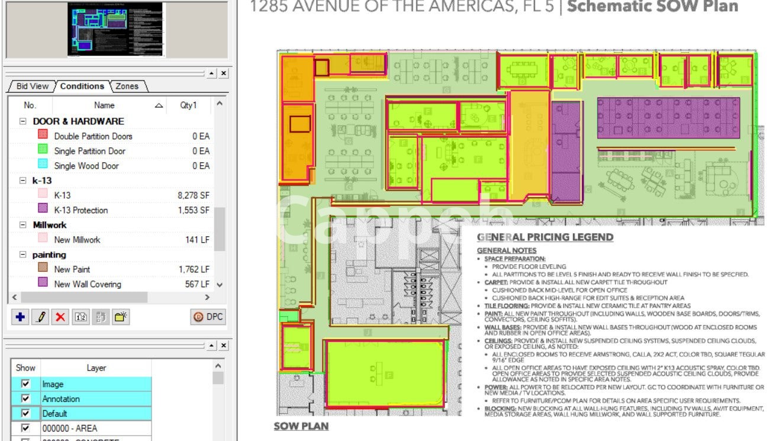This screenshot has height=441, width=780.
Task: Click the purple K-13 Protection color swatch
Action: (43, 210)
